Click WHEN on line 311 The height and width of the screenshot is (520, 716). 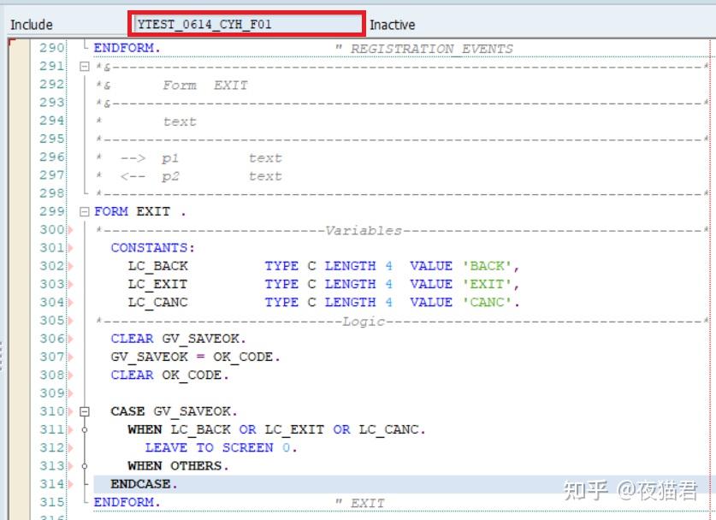pos(145,429)
